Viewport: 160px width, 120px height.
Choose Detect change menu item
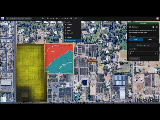(x=72, y=40)
